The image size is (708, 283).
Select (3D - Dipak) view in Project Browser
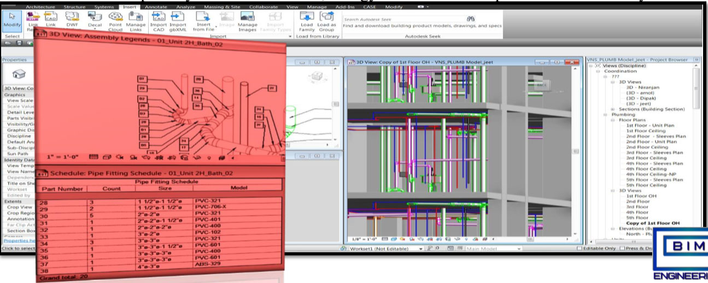point(642,98)
